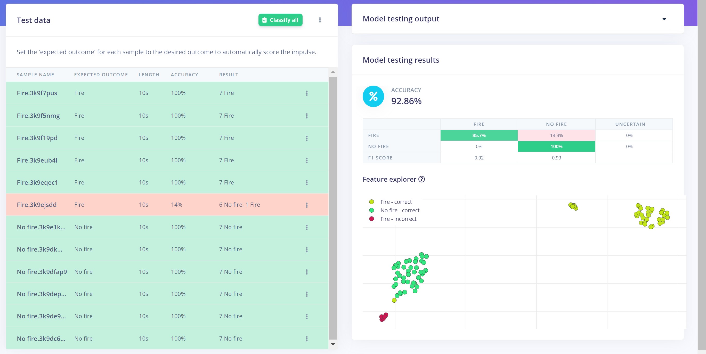
Task: Toggle the Fire - correct legend entry
Action: [390, 202]
